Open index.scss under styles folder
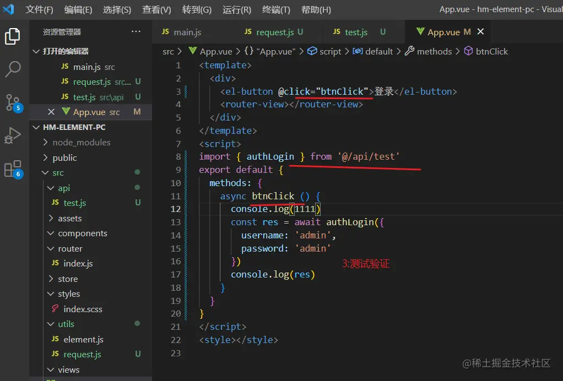The image size is (563, 381). point(90,309)
